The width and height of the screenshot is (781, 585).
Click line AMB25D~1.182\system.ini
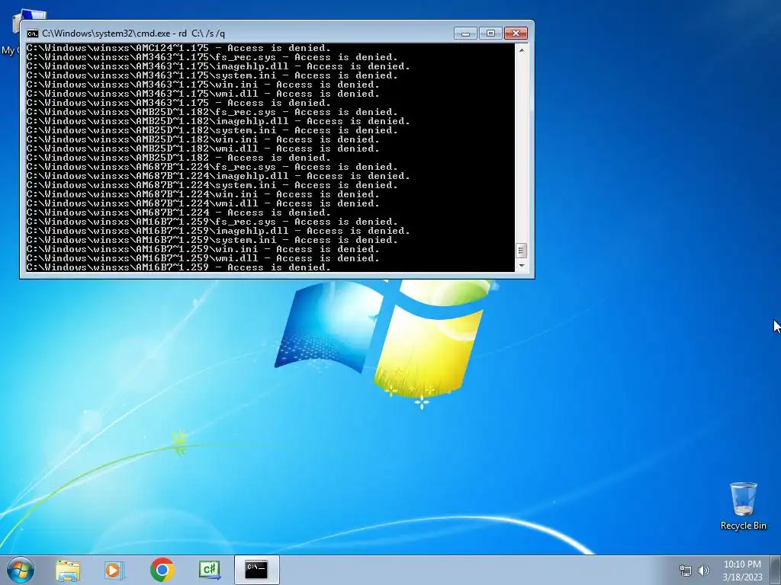coord(212,130)
